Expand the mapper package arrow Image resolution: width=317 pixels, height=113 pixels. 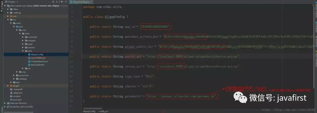(x=23, y=41)
